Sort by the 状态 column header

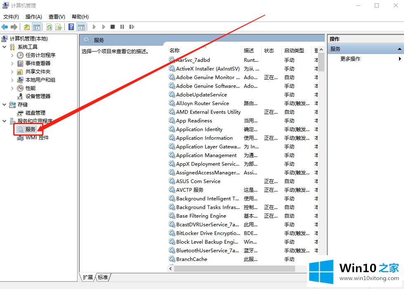point(269,50)
